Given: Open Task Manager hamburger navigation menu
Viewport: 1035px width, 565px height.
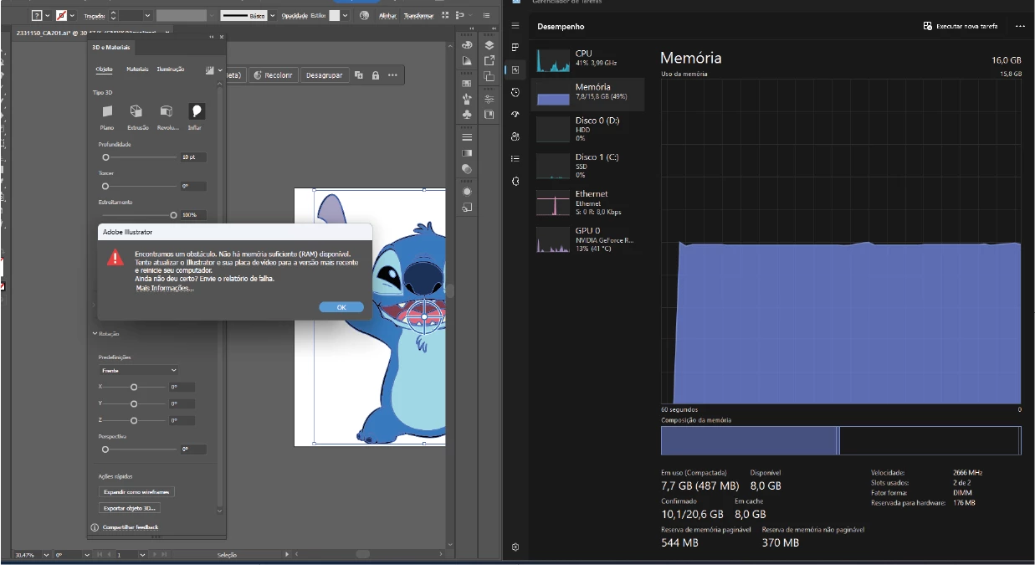Looking at the screenshot, I should tap(515, 26).
